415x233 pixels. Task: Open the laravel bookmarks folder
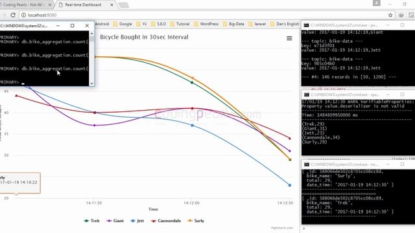pyautogui.click(x=257, y=24)
